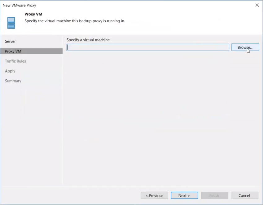Click the greyed-out Finish button
263x205 pixels.
214,195
